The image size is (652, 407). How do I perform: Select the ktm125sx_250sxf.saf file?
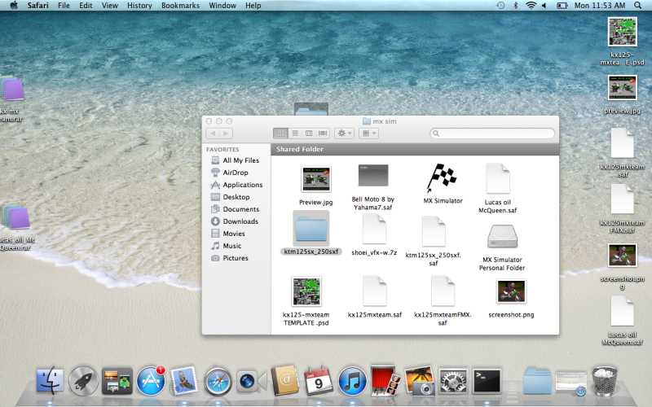[434, 231]
